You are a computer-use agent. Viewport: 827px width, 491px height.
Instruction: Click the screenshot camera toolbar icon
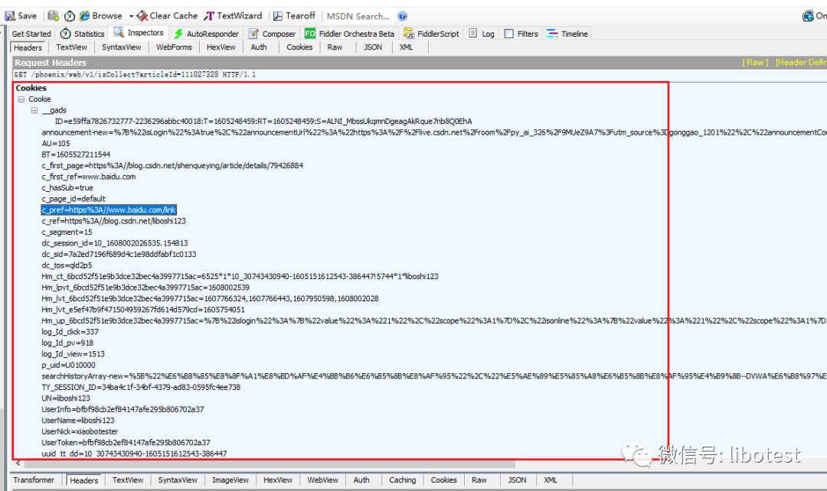[54, 16]
